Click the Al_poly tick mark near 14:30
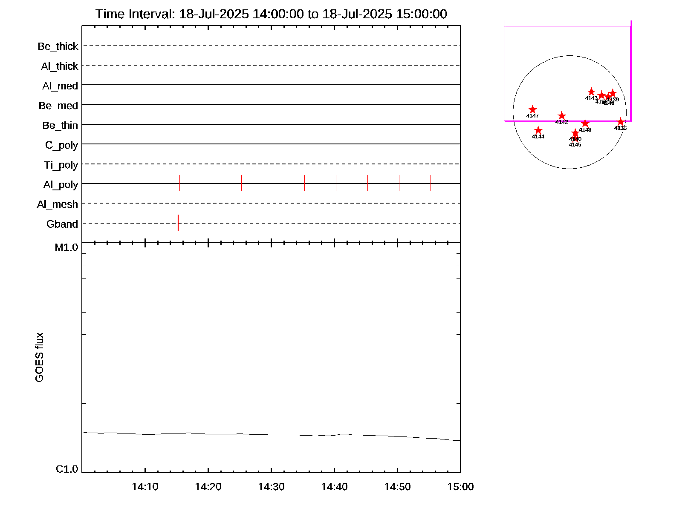The width and height of the screenshot is (682, 511). click(x=273, y=183)
